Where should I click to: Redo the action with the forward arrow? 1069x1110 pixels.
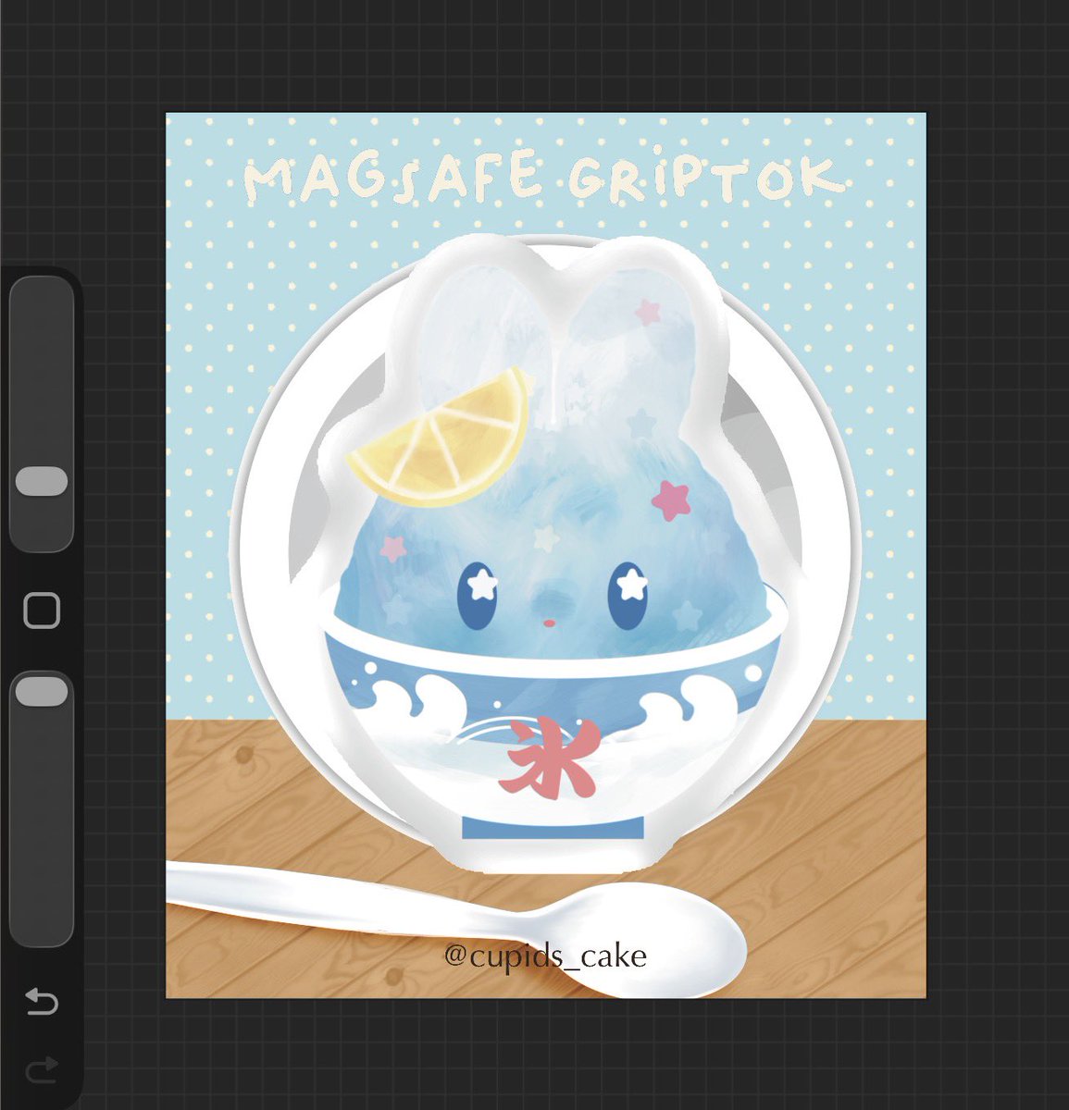click(42, 1070)
